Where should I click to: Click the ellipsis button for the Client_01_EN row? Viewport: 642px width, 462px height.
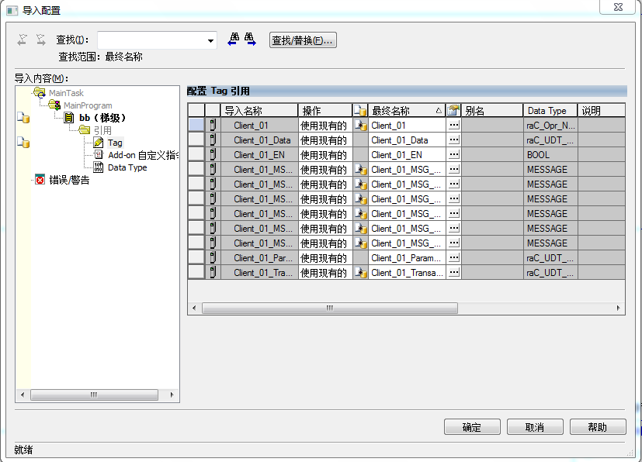tap(453, 155)
